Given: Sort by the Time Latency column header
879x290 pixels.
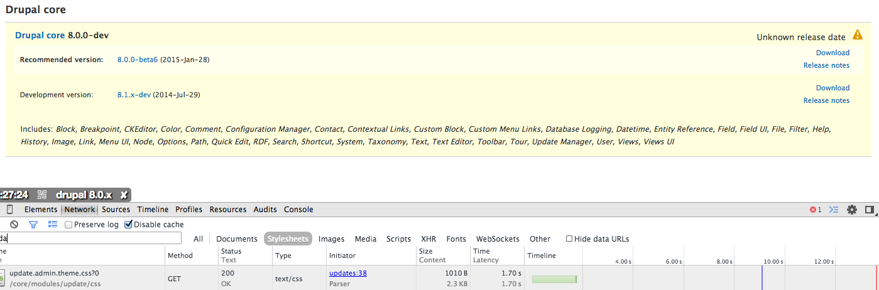Looking at the screenshot, I should point(497,255).
